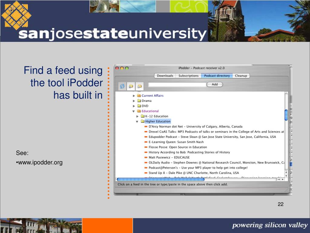Click the green zoom button of iPodder
This screenshot has width=310, height=233.
pos(127,68)
